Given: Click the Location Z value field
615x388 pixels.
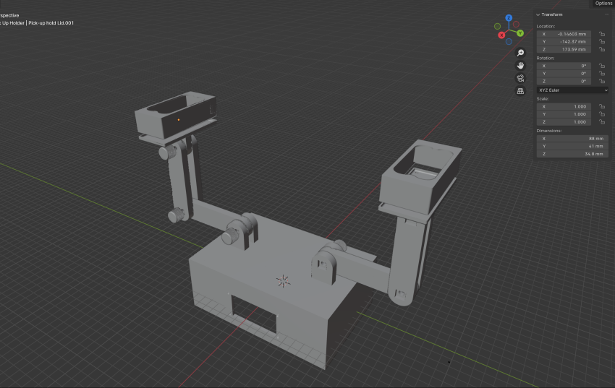Looking at the screenshot, I should [x=564, y=49].
